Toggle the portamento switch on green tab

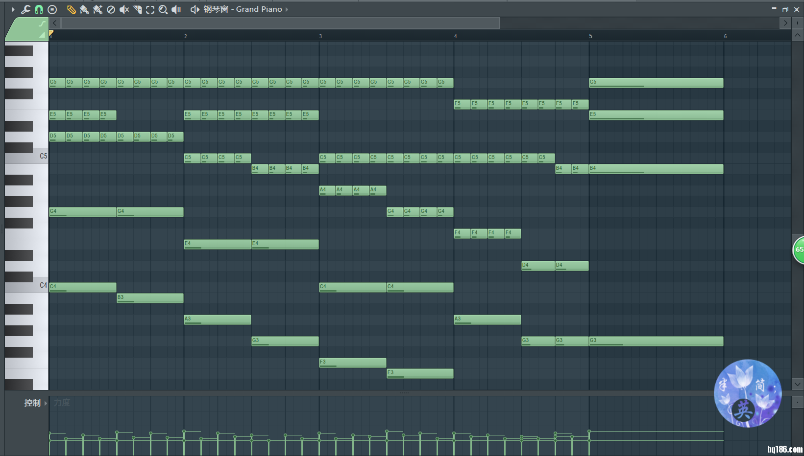[x=42, y=23]
